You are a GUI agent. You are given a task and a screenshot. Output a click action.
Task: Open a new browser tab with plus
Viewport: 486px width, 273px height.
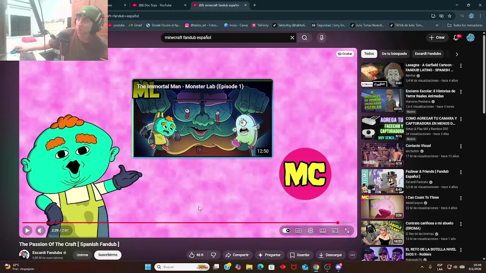[x=254, y=5]
